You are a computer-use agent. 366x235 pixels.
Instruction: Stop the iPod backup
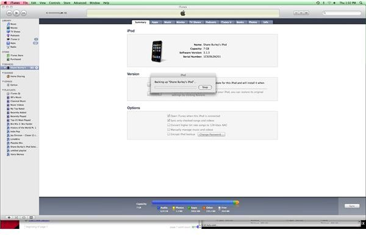205,87
